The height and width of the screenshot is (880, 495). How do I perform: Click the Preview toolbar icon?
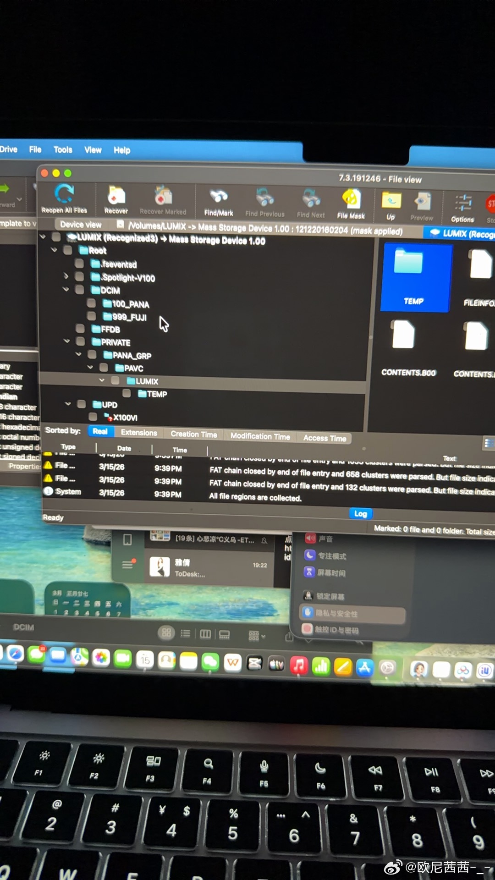(x=422, y=206)
